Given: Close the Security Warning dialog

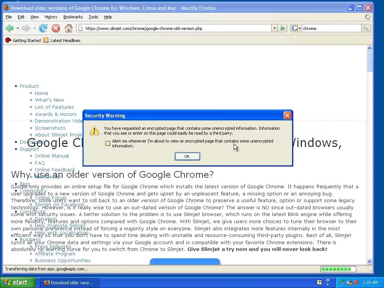Looking at the screenshot, I should [x=287, y=115].
